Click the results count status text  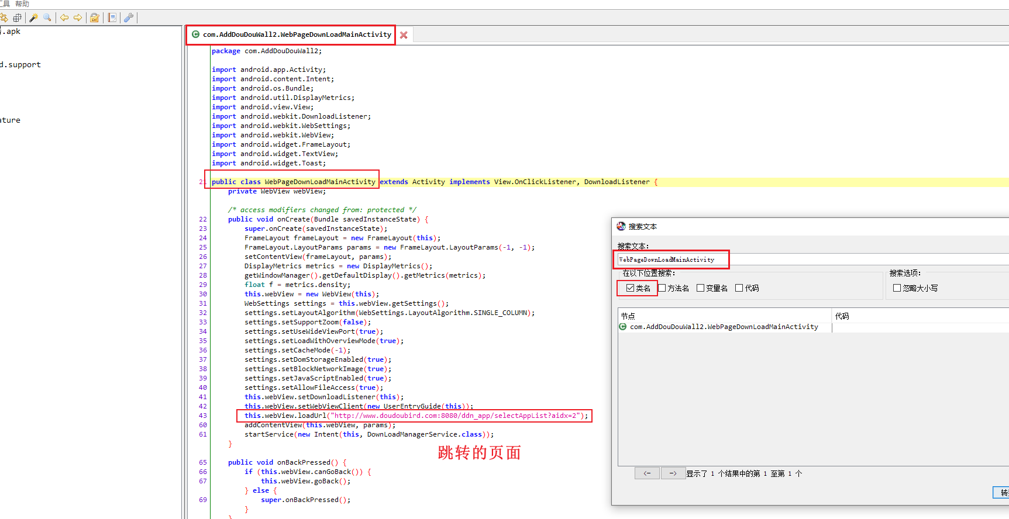[x=744, y=473]
